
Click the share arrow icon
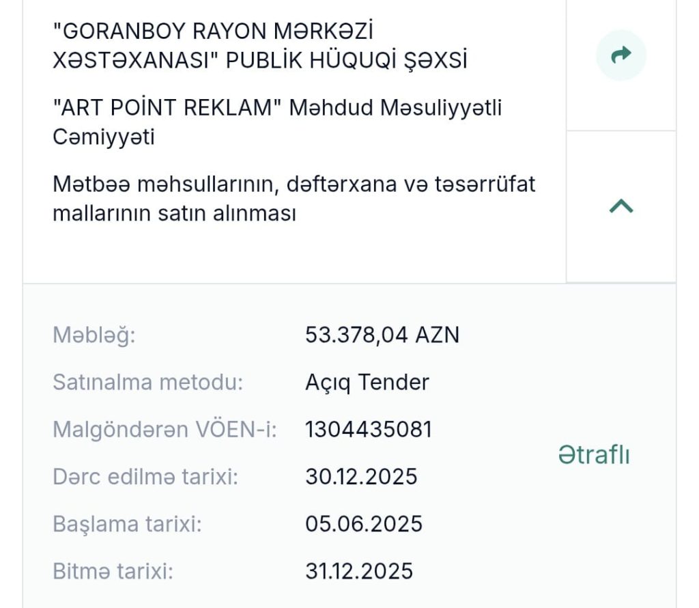pyautogui.click(x=620, y=55)
